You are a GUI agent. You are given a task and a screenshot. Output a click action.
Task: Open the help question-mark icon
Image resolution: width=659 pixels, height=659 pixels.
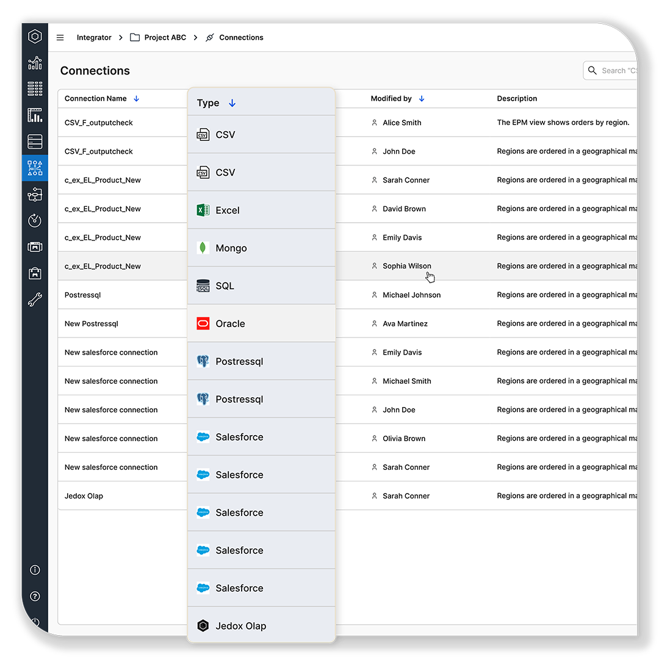(35, 596)
